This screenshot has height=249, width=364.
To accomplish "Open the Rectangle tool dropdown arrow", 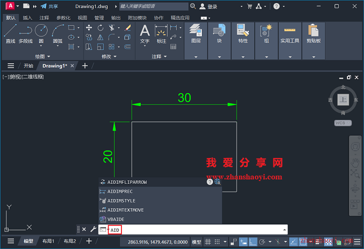I will pyautogui.click(x=79, y=28).
